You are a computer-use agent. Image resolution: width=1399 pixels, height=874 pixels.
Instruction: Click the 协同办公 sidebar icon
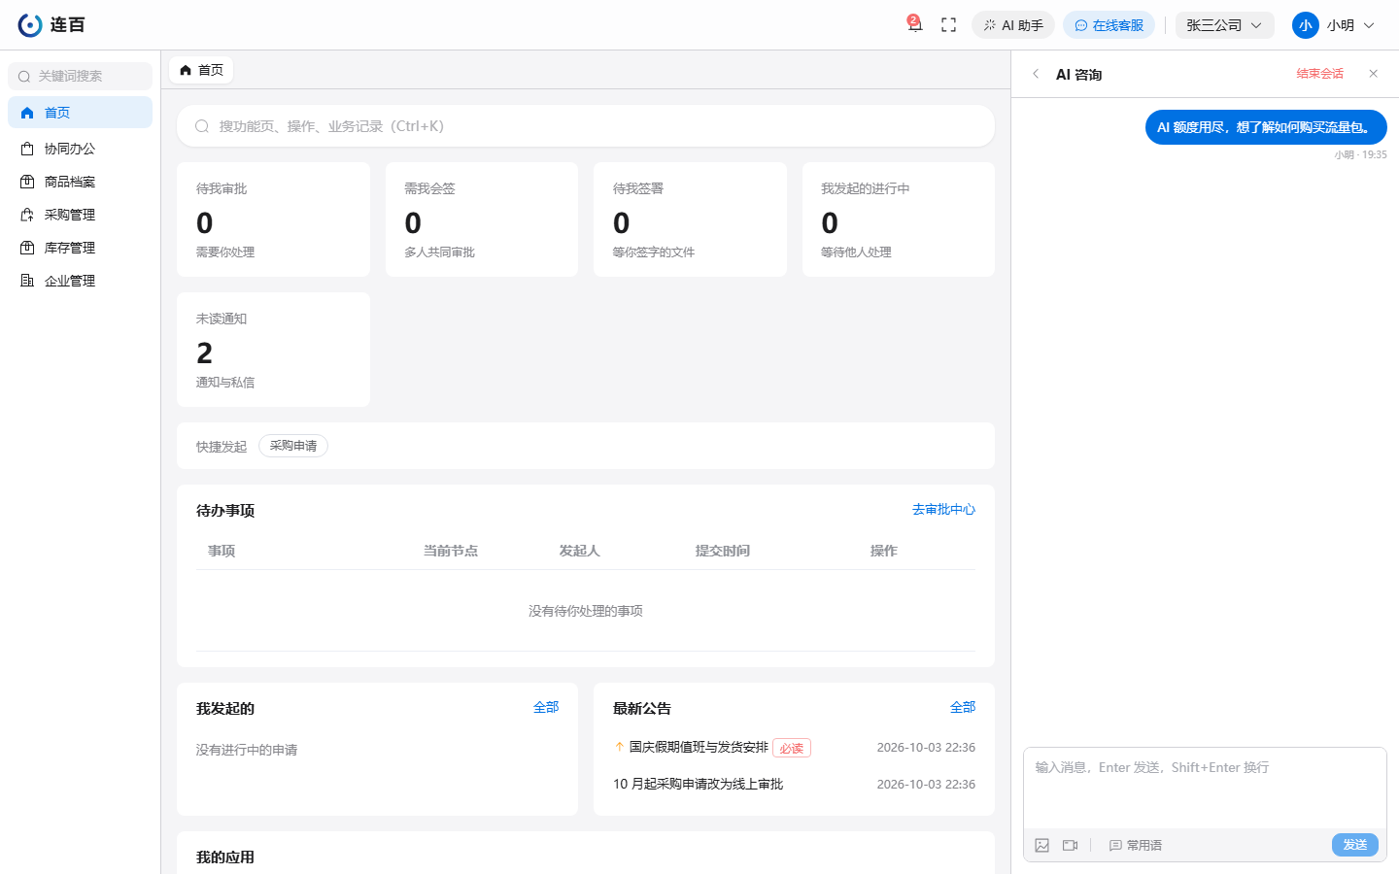coord(27,149)
